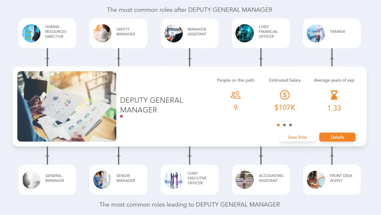Viewport: 381px width, 215px height.
Task: Select the Manager Assistant role thumbnail
Action: tap(173, 33)
